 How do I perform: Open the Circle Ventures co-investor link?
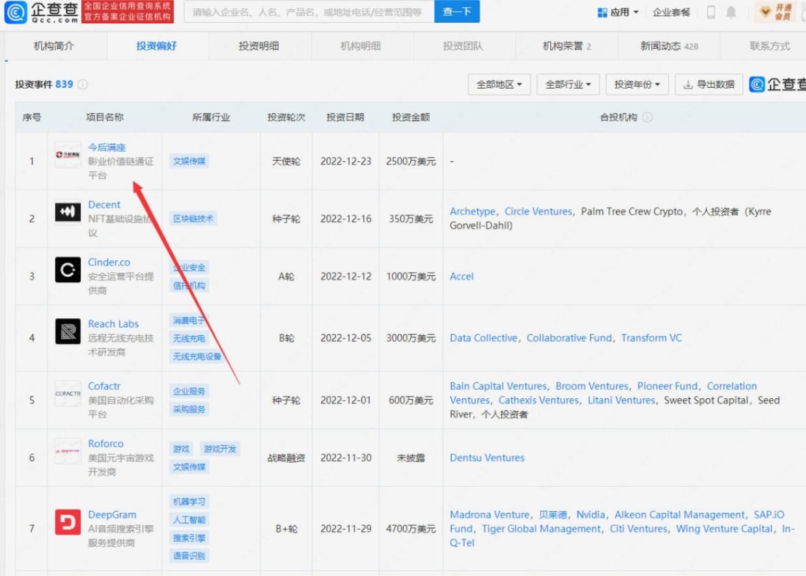(538, 212)
